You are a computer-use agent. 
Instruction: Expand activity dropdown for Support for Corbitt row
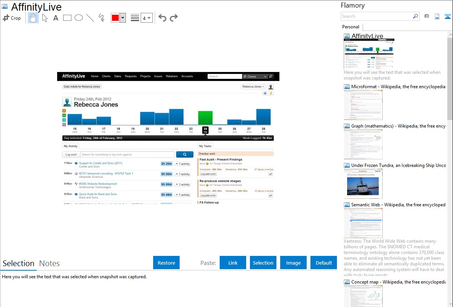[x=183, y=164]
